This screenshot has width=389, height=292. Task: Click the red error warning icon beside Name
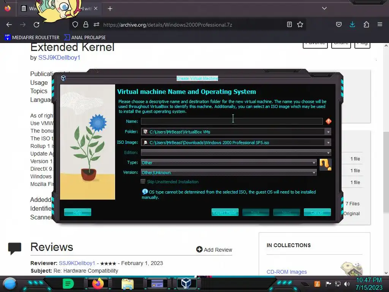(x=329, y=121)
